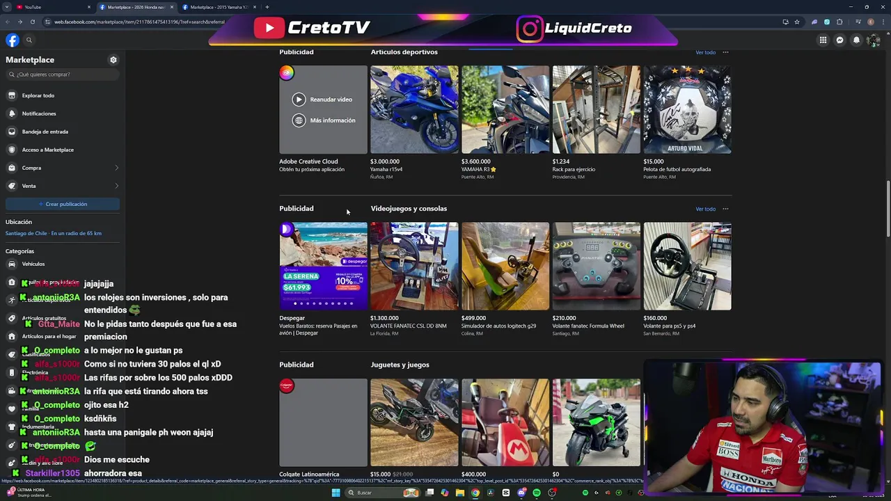Viewport: 891px width, 501px height.
Task: Click the Despegar La Serena ad image
Action: (323, 266)
